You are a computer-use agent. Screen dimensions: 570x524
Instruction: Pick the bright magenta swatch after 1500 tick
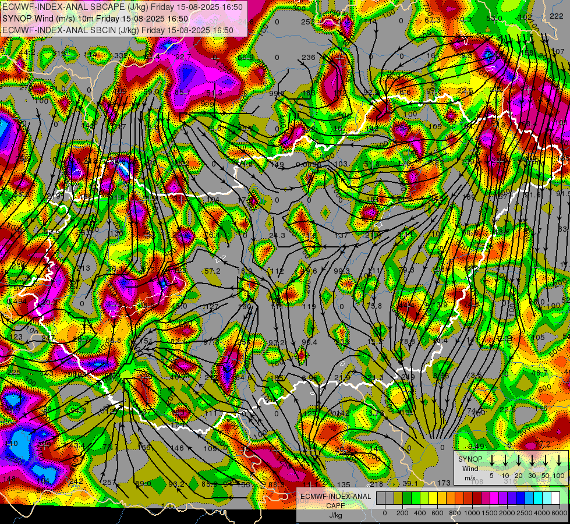pos(494,498)
